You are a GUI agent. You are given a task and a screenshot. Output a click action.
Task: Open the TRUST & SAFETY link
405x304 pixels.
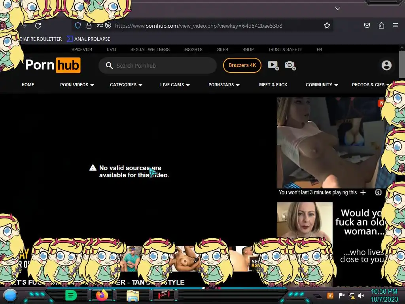coord(285,49)
